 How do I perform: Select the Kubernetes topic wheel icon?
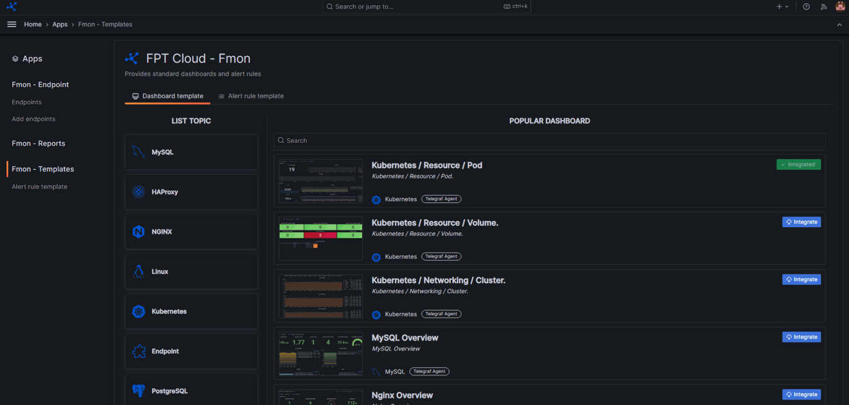138,311
